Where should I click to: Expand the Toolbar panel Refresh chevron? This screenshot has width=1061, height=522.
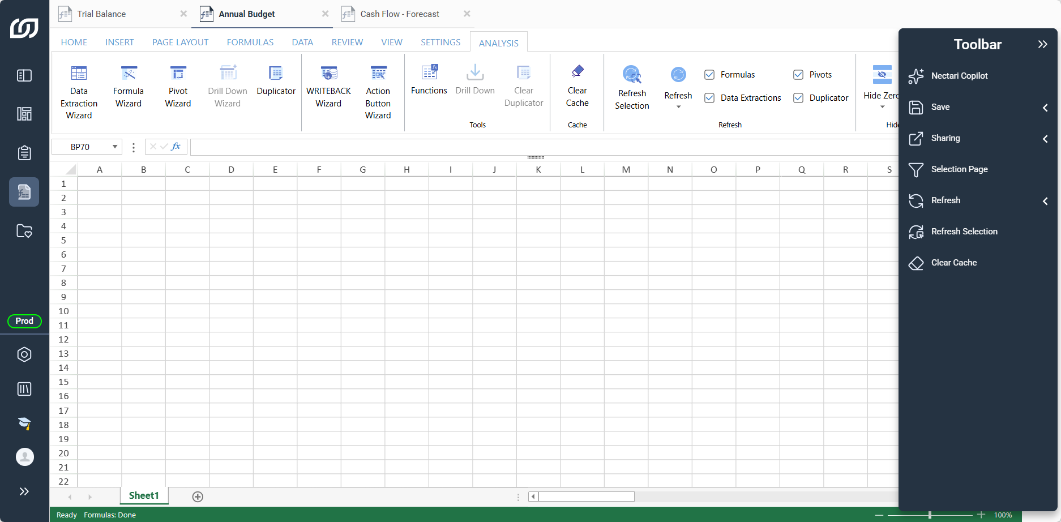[x=1045, y=201]
